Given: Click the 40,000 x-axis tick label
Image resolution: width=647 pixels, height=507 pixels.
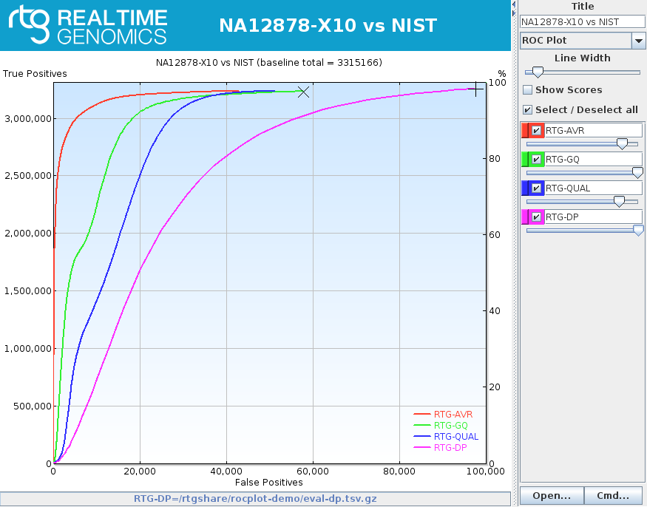Looking at the screenshot, I should tap(226, 471).
